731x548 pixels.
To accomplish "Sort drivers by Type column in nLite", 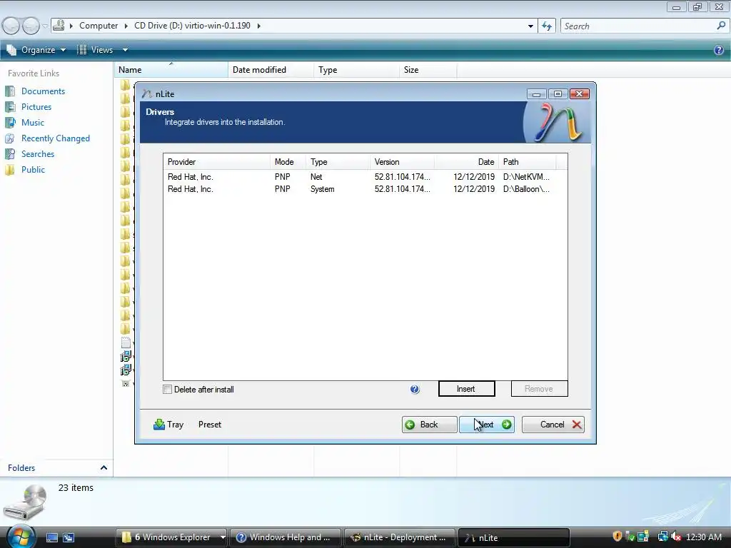I will [x=338, y=162].
